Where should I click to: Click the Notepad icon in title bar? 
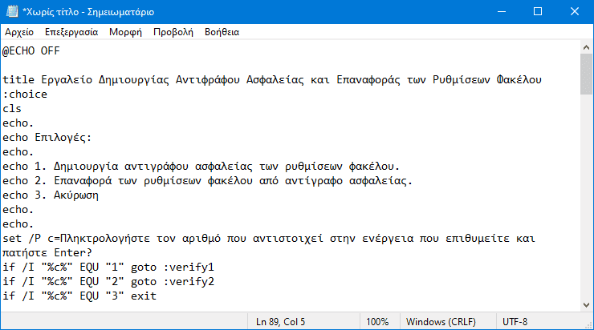(12, 12)
